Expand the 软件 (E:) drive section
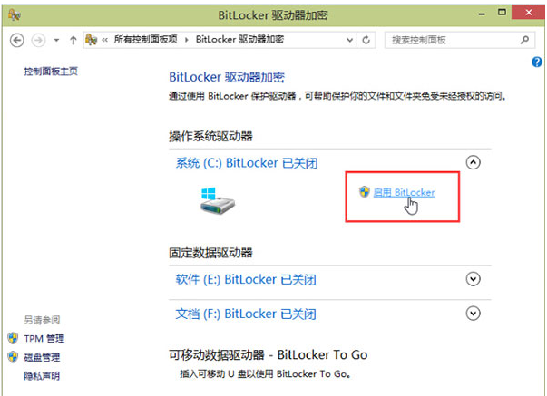Viewport: 547px width, 396px height. [473, 279]
